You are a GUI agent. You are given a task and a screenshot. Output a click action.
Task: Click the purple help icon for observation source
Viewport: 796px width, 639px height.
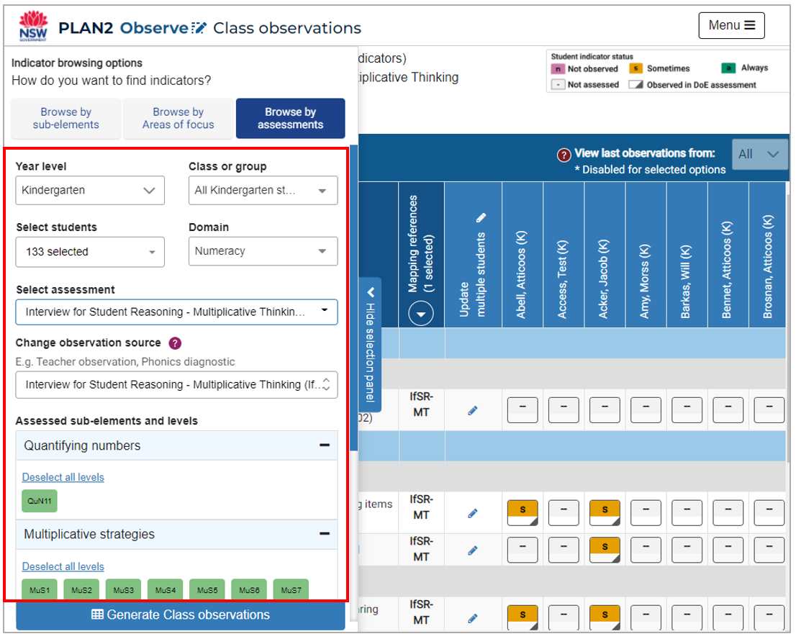[175, 343]
